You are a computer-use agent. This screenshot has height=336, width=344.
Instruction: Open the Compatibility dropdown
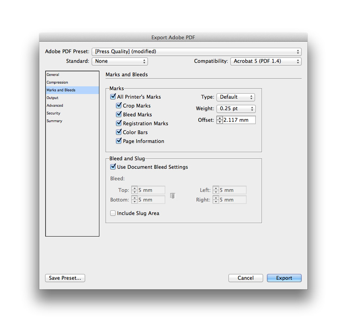pyautogui.click(x=266, y=61)
